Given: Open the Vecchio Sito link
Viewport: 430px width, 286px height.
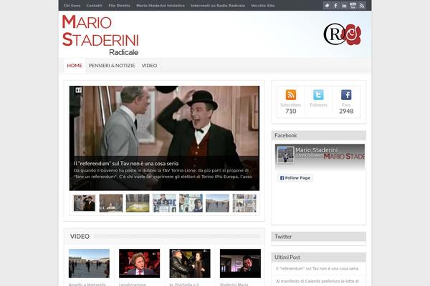Looking at the screenshot, I should [x=263, y=6].
